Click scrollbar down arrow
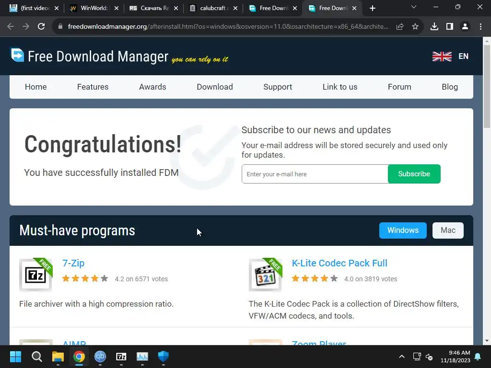 [487, 341]
